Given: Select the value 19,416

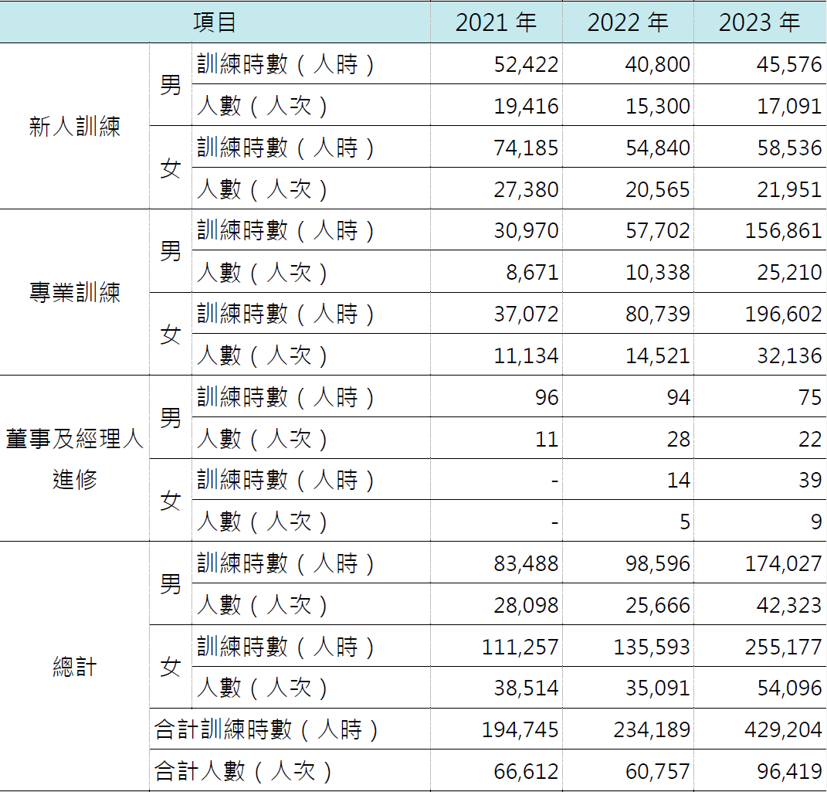Looking at the screenshot, I should coord(526,106).
